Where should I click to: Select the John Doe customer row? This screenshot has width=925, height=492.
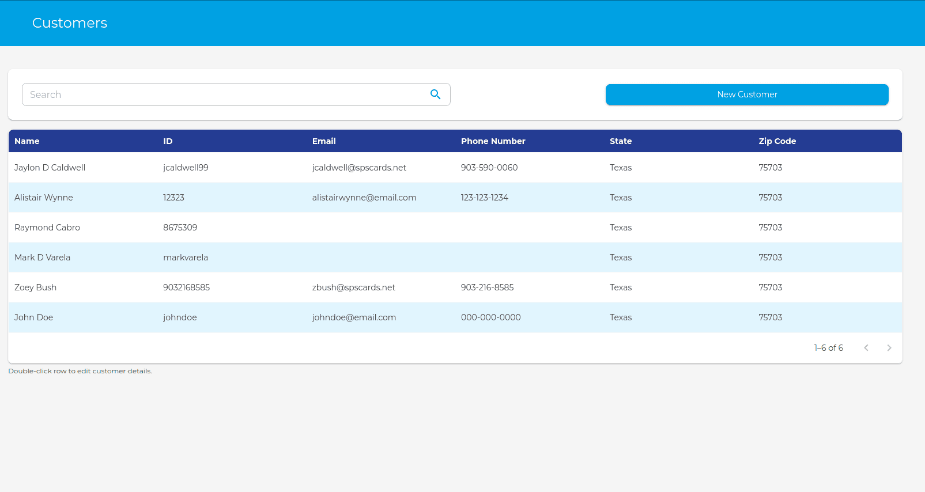coord(34,317)
